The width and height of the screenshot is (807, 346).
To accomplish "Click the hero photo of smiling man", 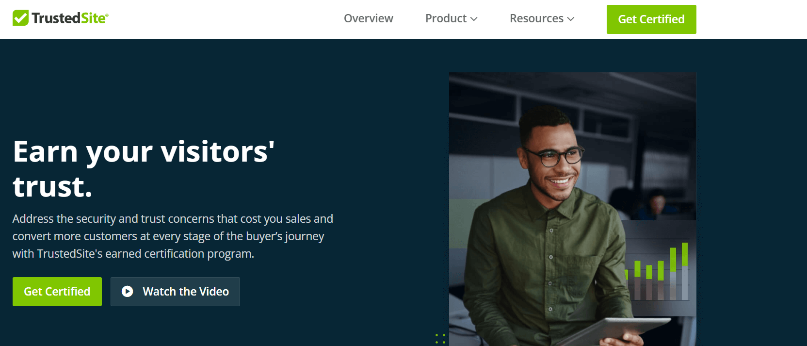I will pos(573,209).
